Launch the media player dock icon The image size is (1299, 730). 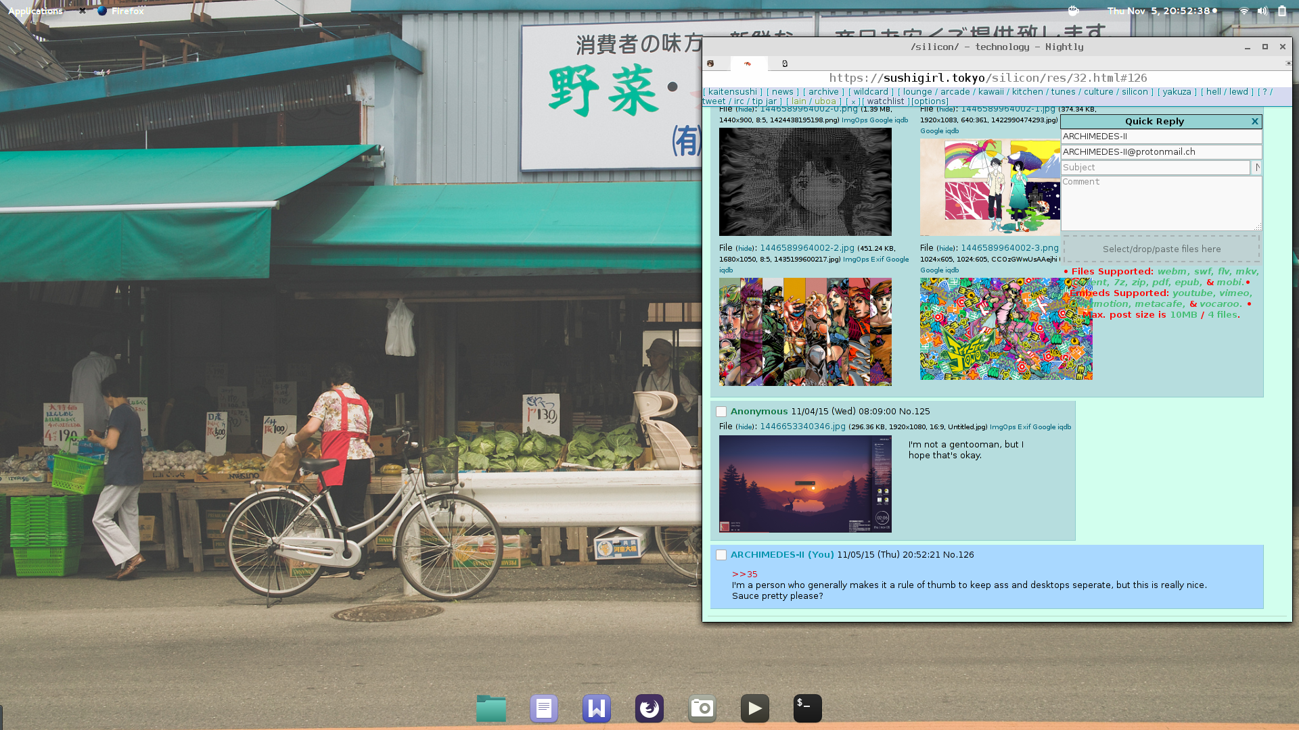click(755, 708)
